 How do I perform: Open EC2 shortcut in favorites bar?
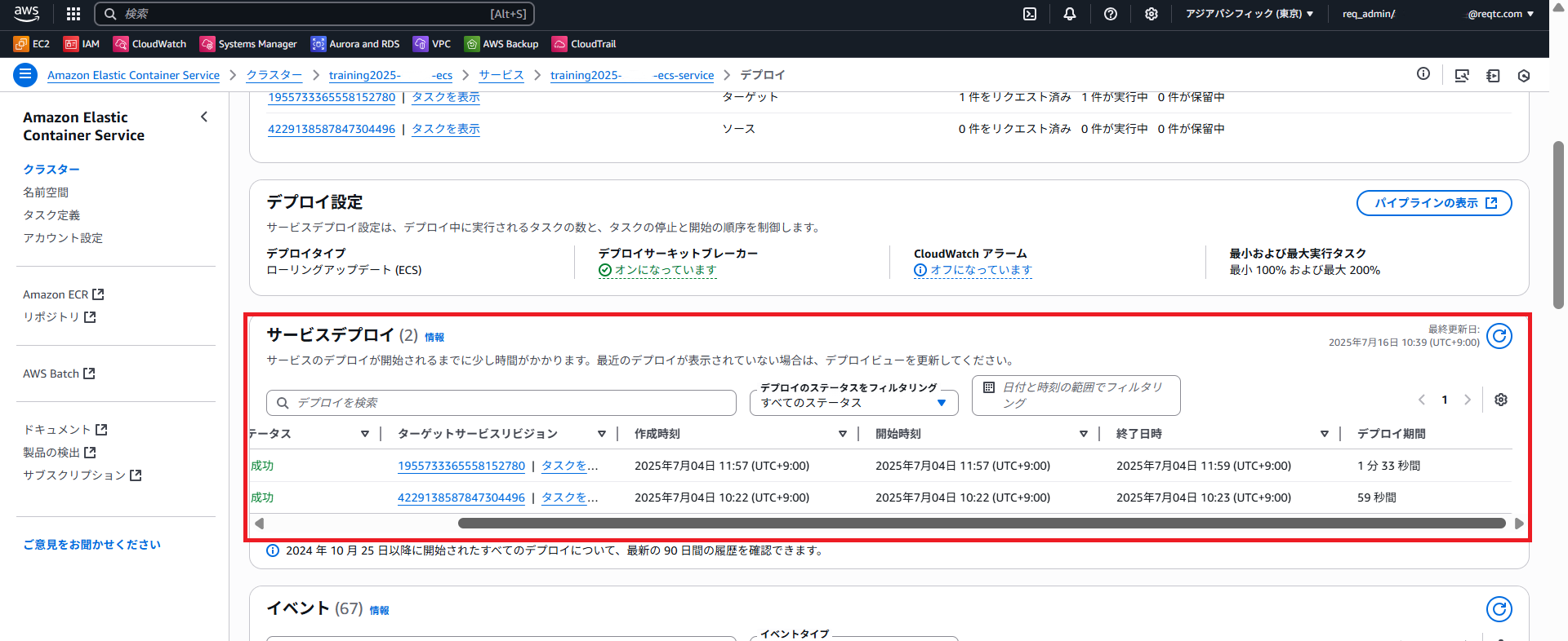click(x=32, y=44)
